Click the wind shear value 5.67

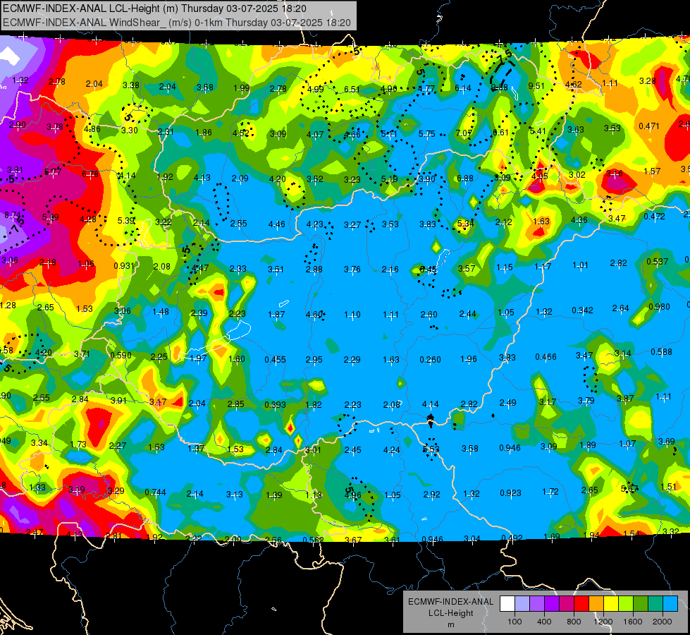click(x=629, y=489)
